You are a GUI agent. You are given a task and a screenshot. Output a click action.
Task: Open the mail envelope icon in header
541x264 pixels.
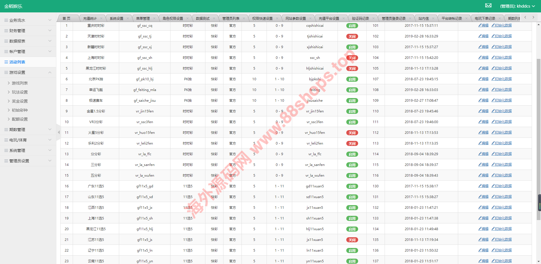[x=488, y=6]
